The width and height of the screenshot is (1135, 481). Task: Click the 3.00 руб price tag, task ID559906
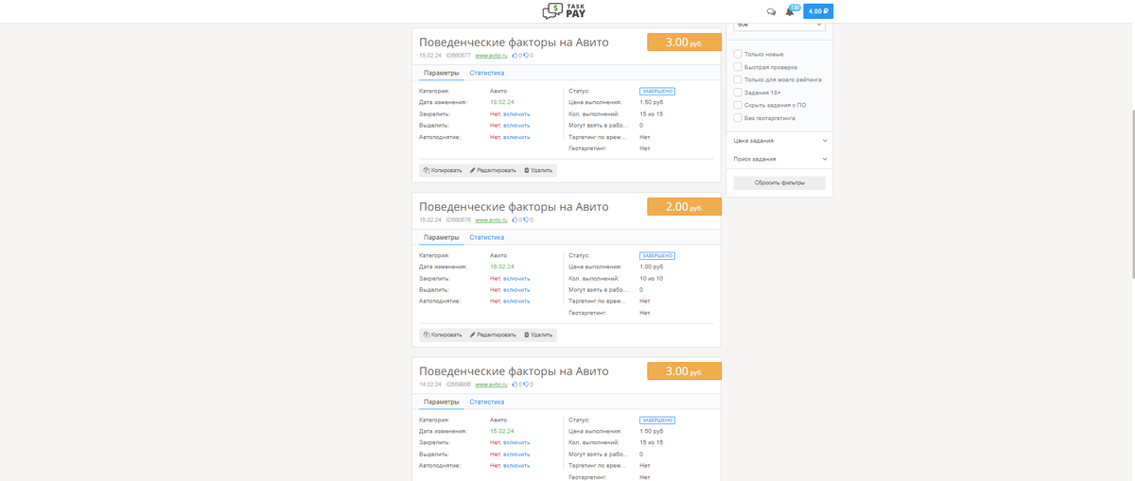684,371
